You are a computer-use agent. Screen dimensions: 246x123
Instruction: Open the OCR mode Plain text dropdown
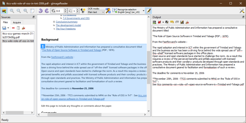[x=96, y=12]
